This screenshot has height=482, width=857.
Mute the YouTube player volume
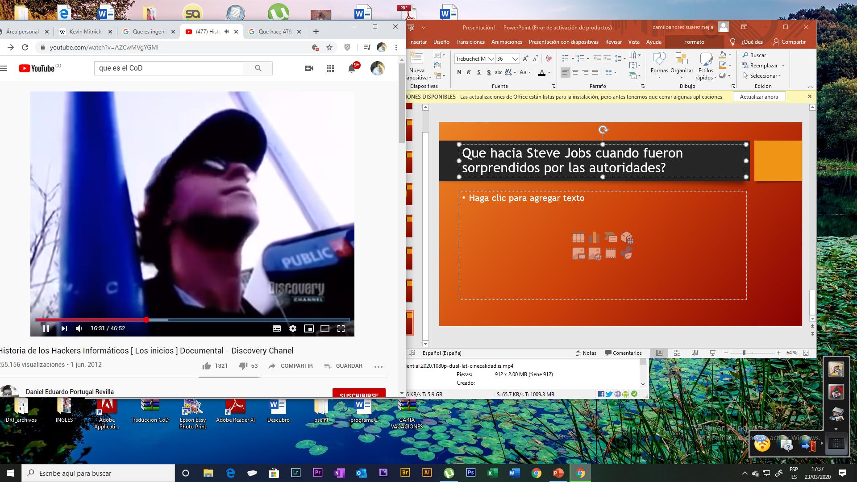[x=79, y=328]
